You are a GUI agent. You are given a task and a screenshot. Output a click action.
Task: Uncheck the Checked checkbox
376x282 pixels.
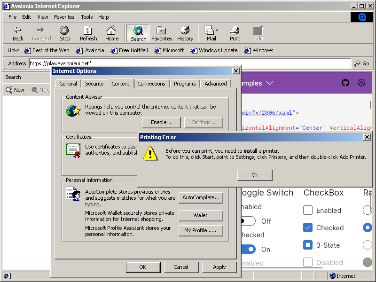click(308, 227)
